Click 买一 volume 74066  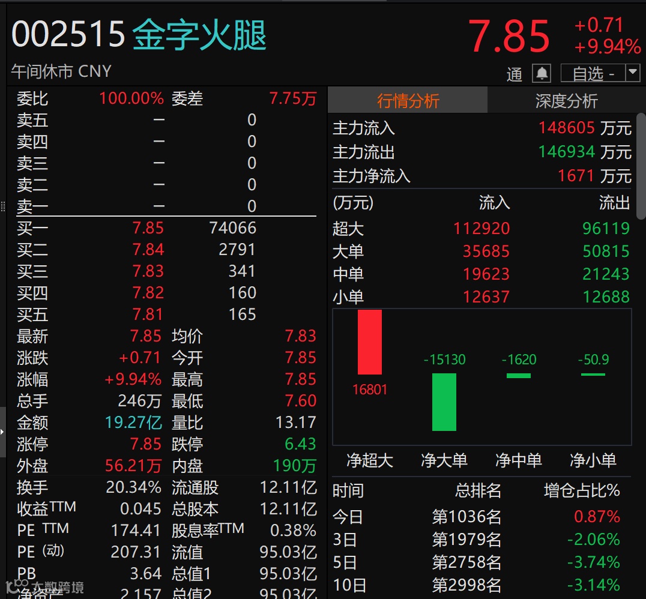click(x=233, y=228)
